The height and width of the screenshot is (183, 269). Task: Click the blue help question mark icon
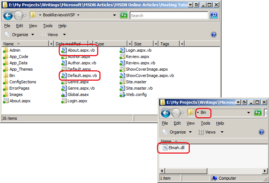click(x=214, y=35)
